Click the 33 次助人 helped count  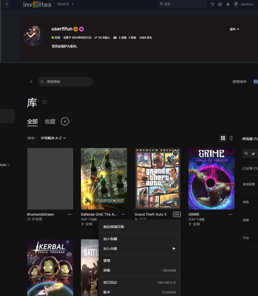[x=102, y=37]
